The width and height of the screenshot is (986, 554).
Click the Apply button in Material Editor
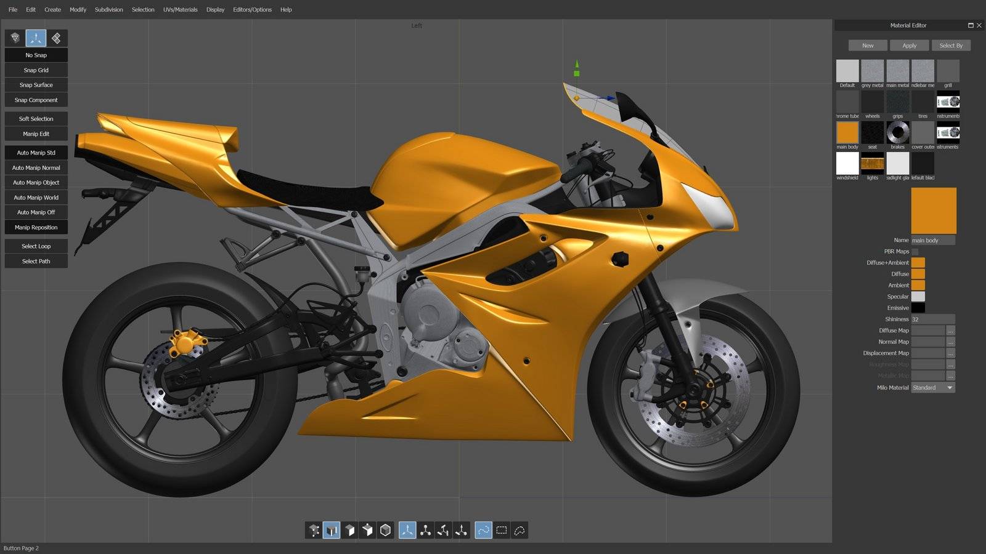click(909, 46)
